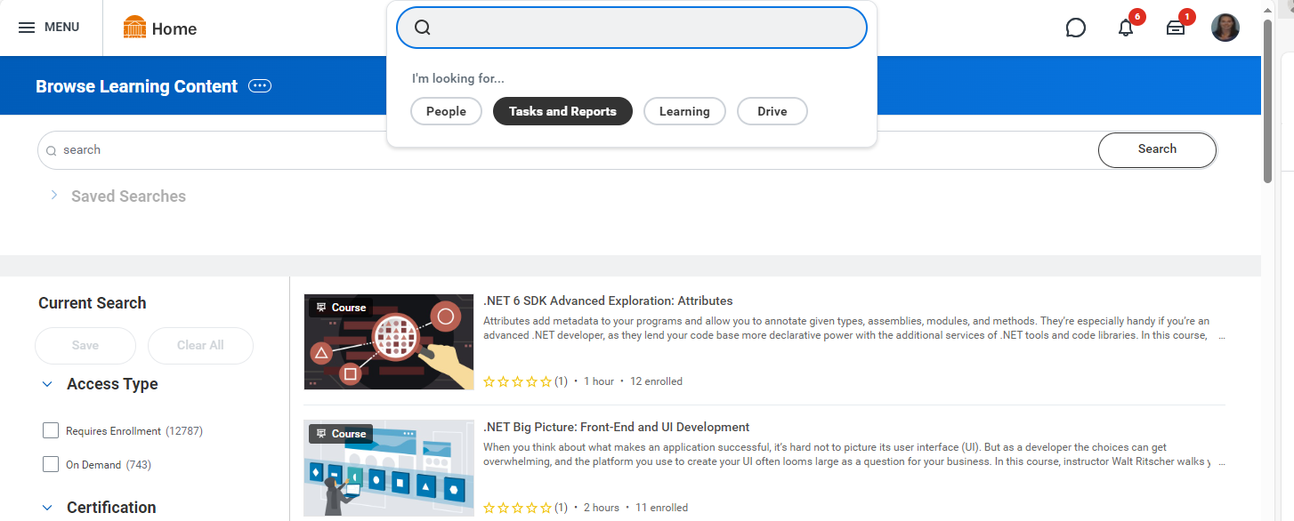Image resolution: width=1294 pixels, height=521 pixels.
Task: Select the Tasks and Reports category
Action: [562, 111]
